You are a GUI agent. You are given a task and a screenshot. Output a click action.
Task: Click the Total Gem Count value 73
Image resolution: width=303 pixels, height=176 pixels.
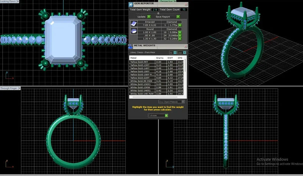point(184,10)
